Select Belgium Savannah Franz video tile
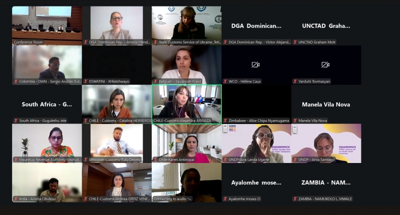Viewport: 400px width, 215px height. click(x=187, y=65)
